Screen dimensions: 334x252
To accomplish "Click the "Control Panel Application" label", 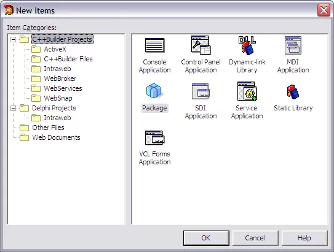I will 201,66.
